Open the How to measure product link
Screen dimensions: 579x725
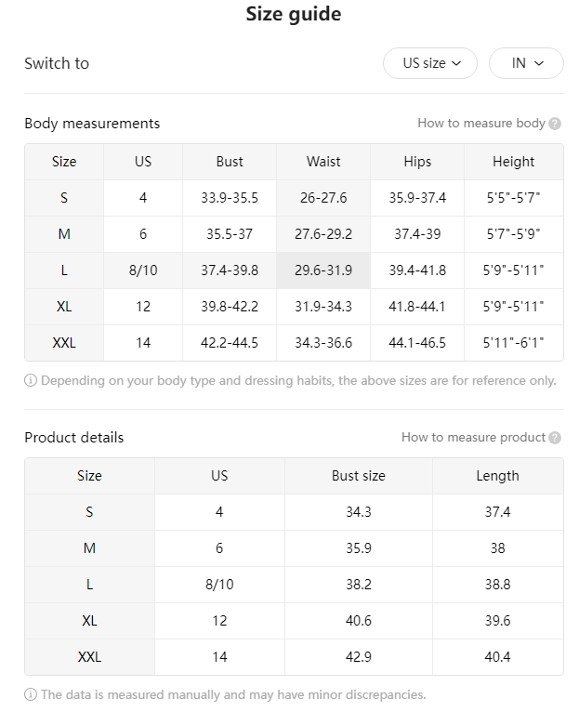click(x=474, y=437)
